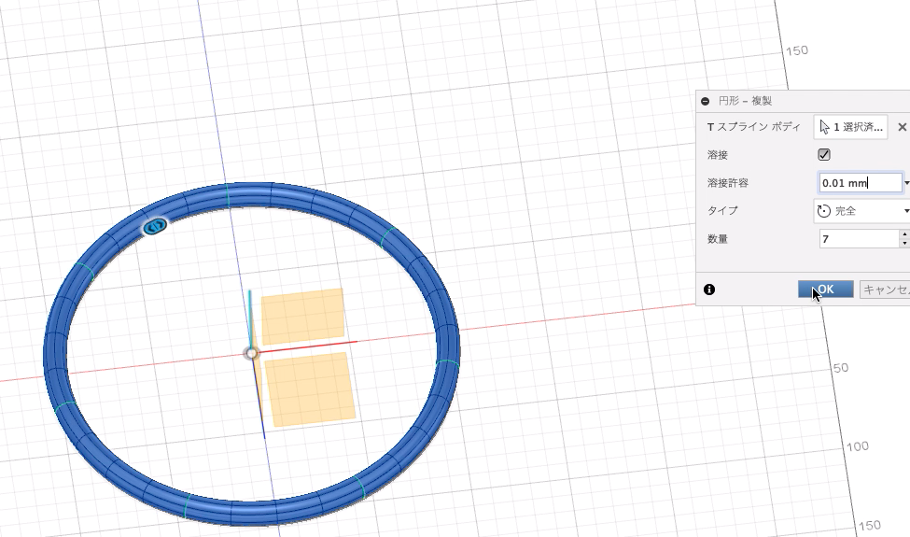
Task: Confirm the circular pattern with OK
Action: tap(825, 290)
